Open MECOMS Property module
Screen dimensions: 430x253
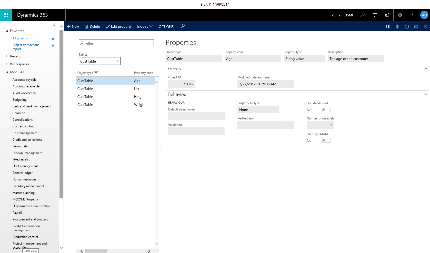point(25,199)
